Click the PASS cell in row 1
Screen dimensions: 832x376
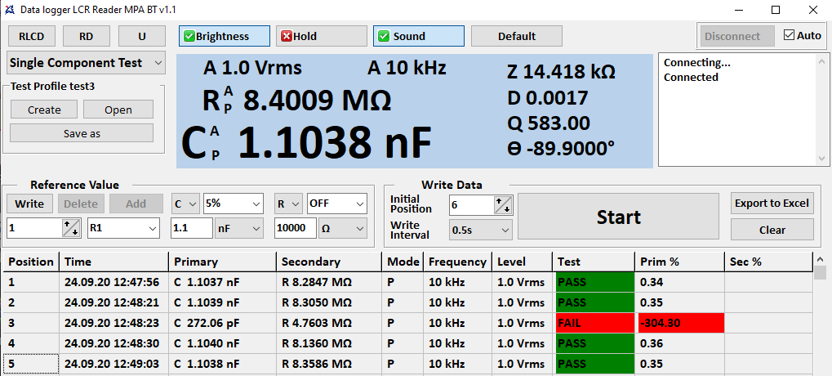[595, 282]
